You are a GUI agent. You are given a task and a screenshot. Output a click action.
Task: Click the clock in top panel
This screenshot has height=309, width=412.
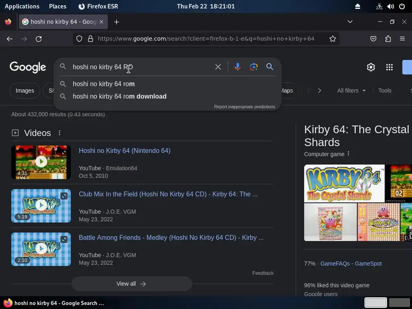tap(206, 6)
